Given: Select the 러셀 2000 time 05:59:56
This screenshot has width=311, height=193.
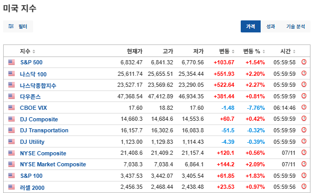Looking at the screenshot, I should point(284,187).
